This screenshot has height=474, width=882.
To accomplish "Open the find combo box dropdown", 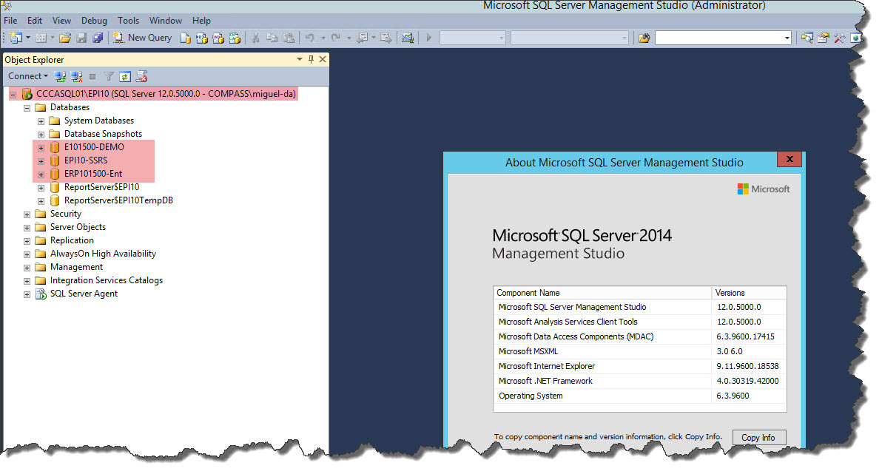I will pos(787,38).
